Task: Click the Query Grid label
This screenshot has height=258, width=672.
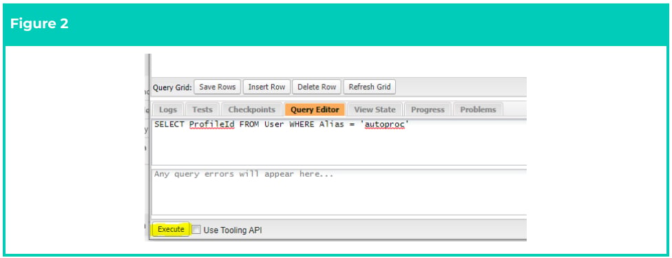Action: point(172,87)
